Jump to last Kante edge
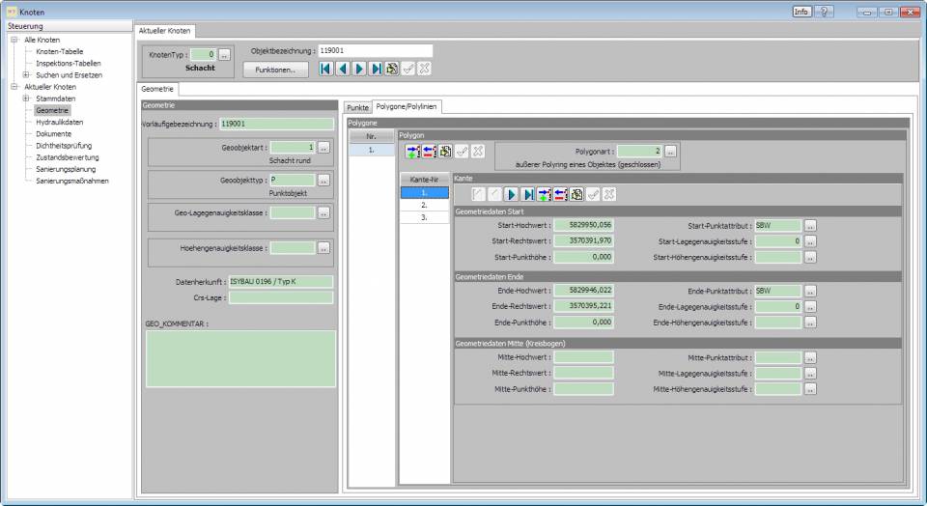This screenshot has height=506, width=927. click(x=528, y=194)
